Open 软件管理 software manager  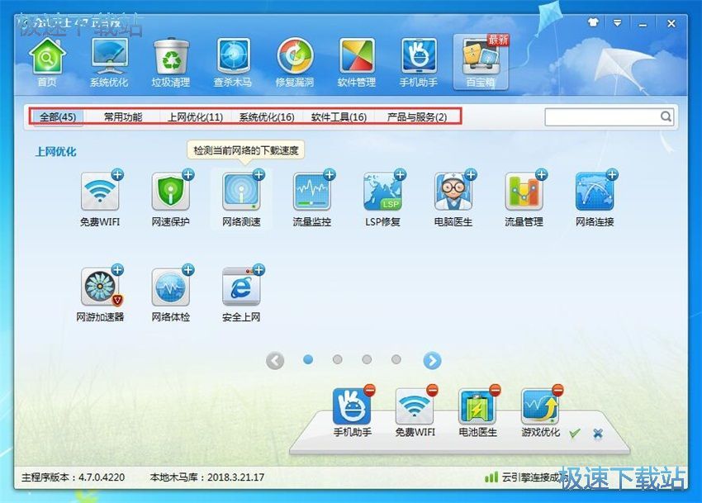coord(357,62)
